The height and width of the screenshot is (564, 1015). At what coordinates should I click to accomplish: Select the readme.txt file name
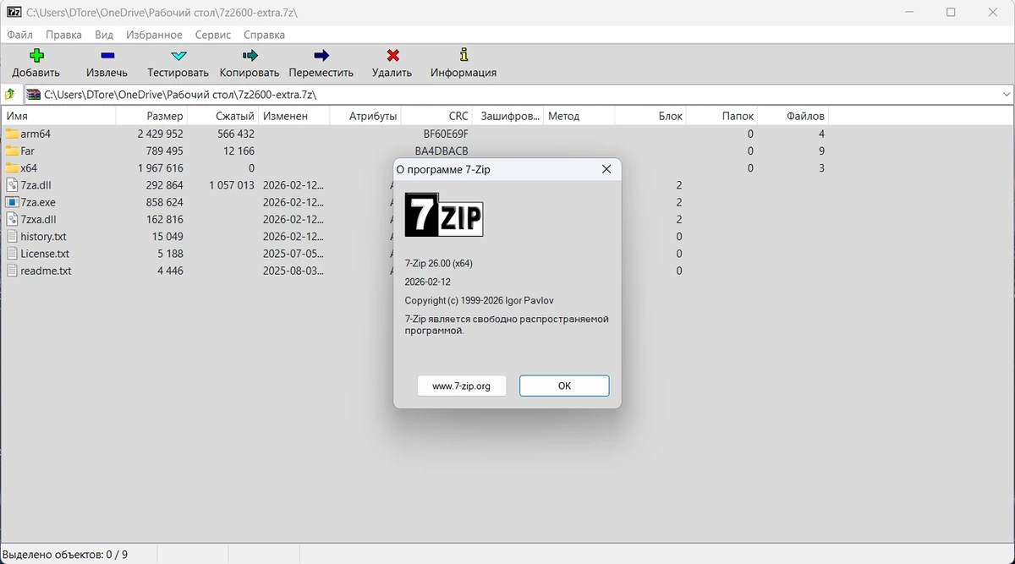click(x=46, y=271)
